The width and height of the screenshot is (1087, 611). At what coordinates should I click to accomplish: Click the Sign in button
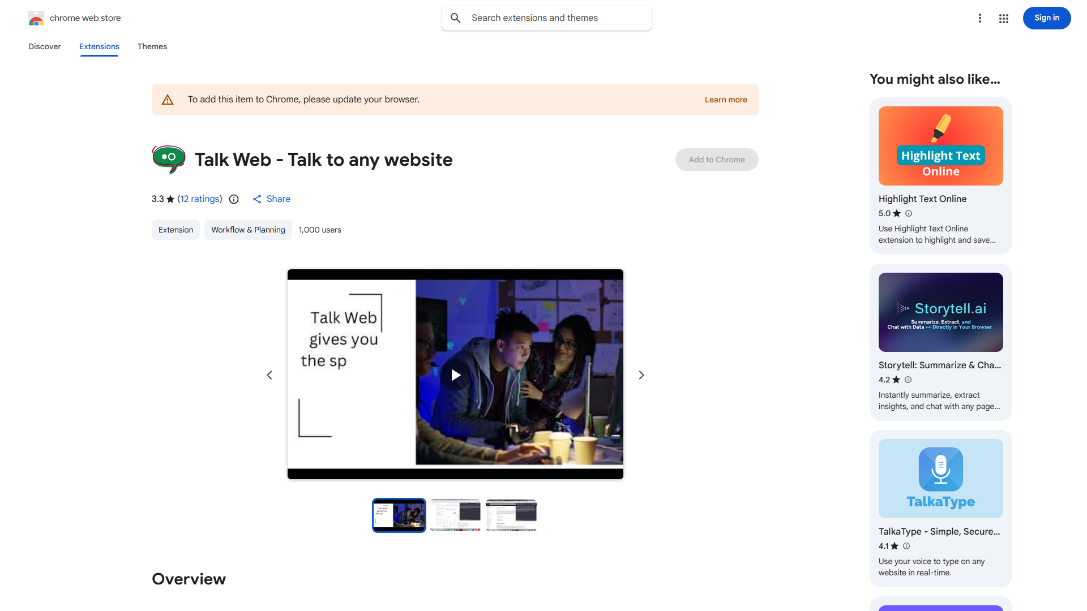click(1046, 18)
